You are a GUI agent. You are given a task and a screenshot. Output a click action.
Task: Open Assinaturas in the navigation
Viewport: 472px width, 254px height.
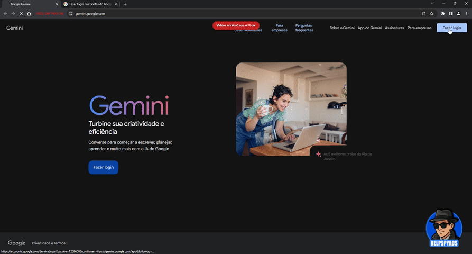tap(394, 28)
